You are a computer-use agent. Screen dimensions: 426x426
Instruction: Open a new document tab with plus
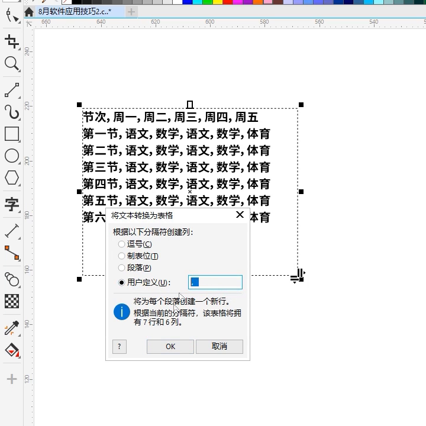point(131,12)
